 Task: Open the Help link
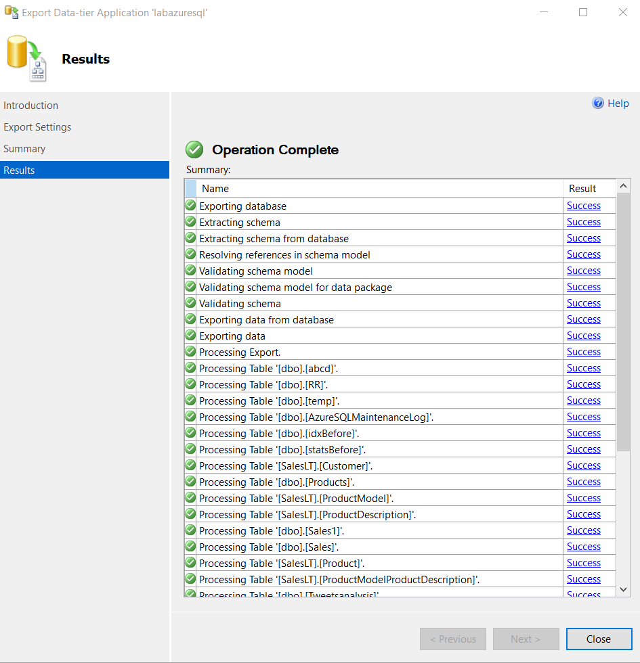[x=618, y=103]
